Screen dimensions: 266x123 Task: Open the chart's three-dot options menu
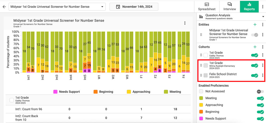click(x=185, y=23)
